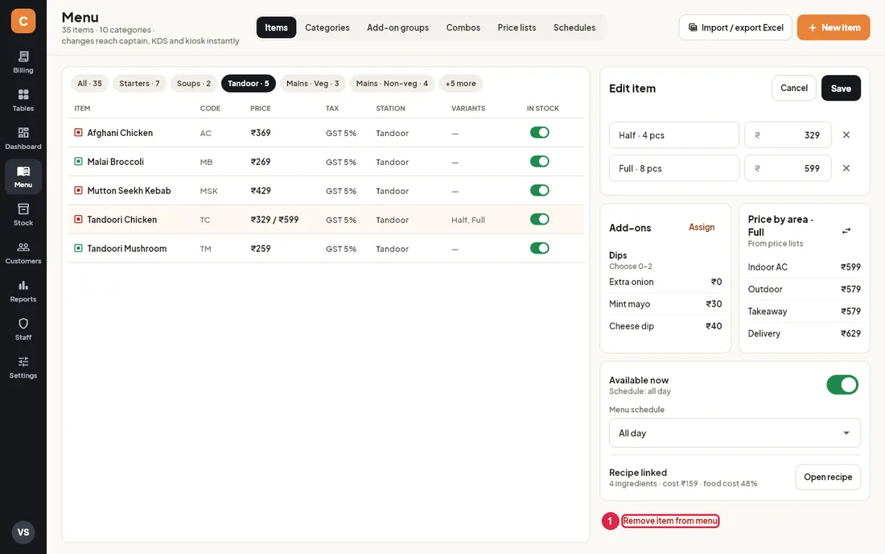
Task: Remove the Half 4 pcs variant
Action: point(846,135)
